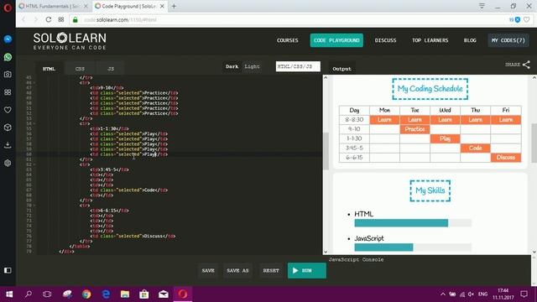Open downloads in the Opera sidebar
This screenshot has height=302, width=537.
[x=8, y=145]
